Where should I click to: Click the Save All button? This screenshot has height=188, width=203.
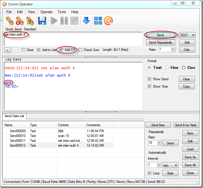190,165
